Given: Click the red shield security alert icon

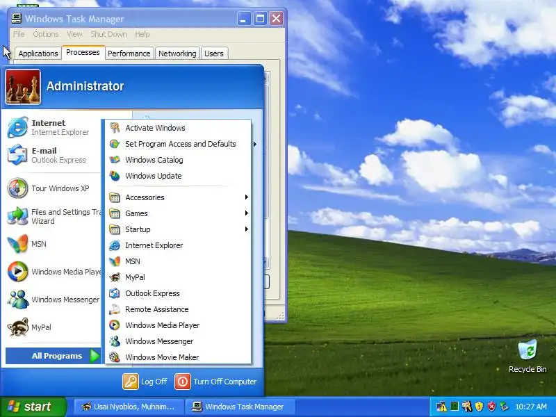Looking at the screenshot, I should pyautogui.click(x=491, y=407).
